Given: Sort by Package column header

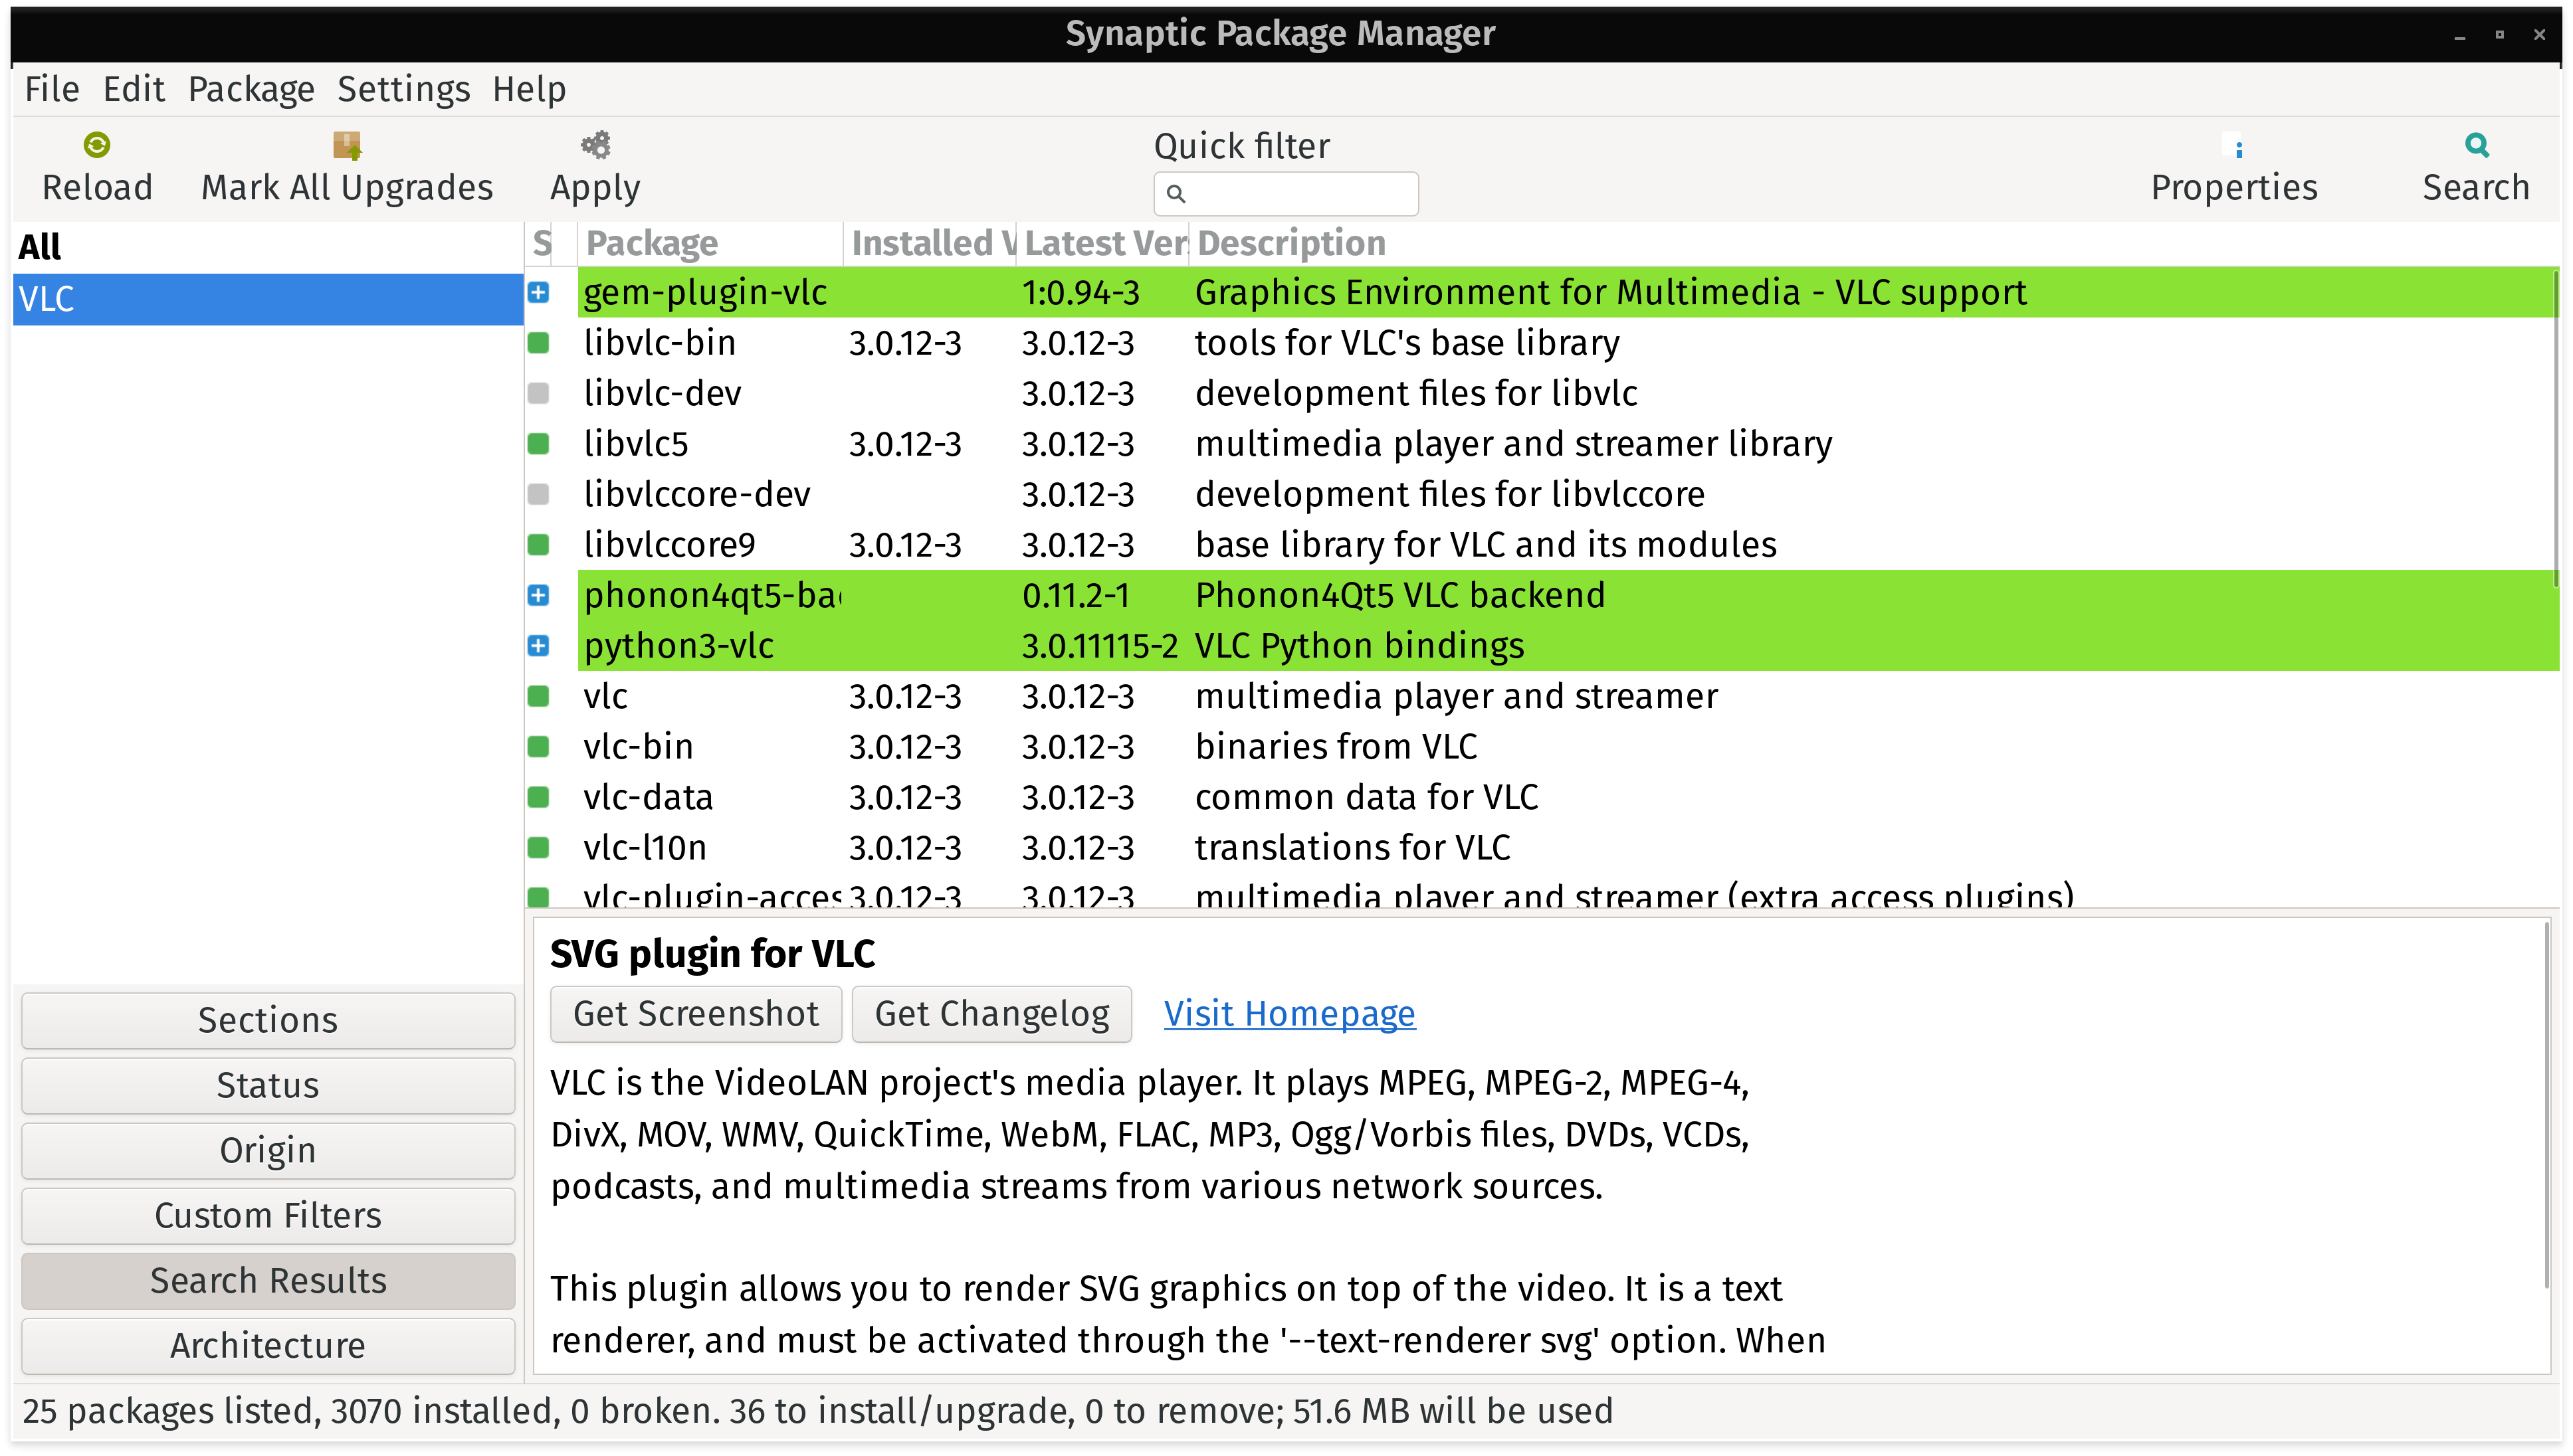Looking at the screenshot, I should point(710,243).
